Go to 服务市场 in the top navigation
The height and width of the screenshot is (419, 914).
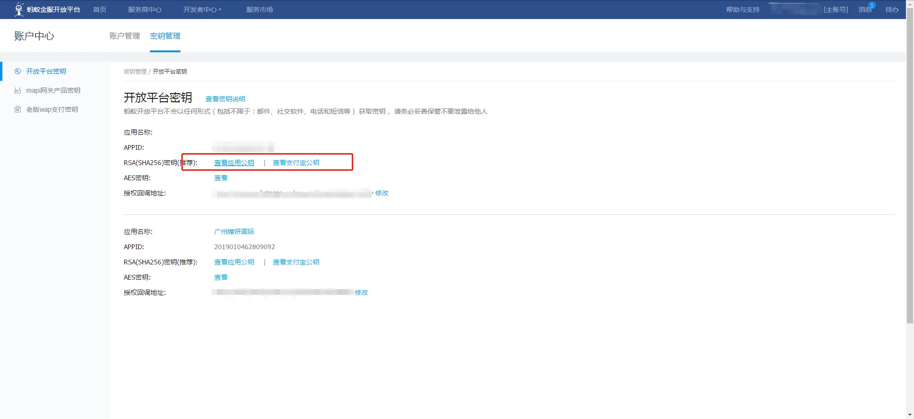259,10
